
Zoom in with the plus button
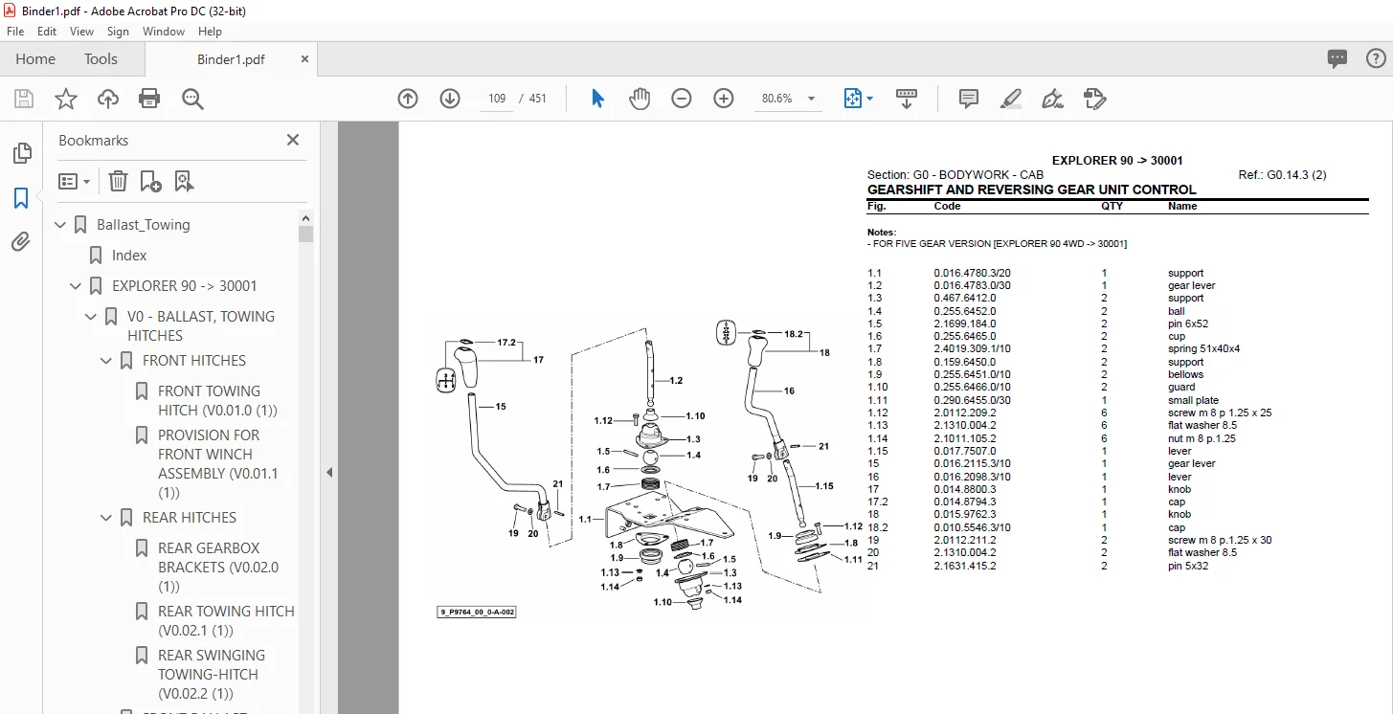(x=724, y=99)
